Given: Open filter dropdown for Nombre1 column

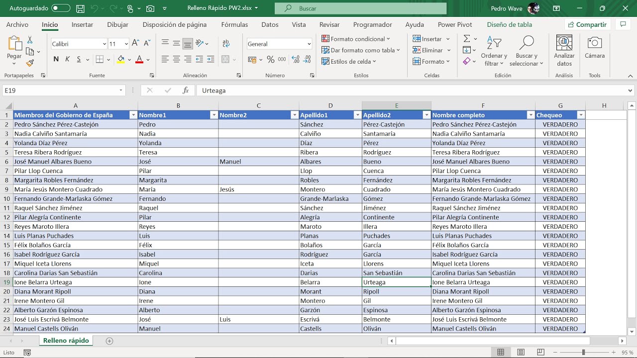Looking at the screenshot, I should click(x=214, y=115).
